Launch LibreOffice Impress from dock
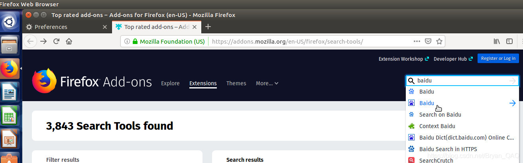This screenshot has width=523, height=163. coord(10,139)
